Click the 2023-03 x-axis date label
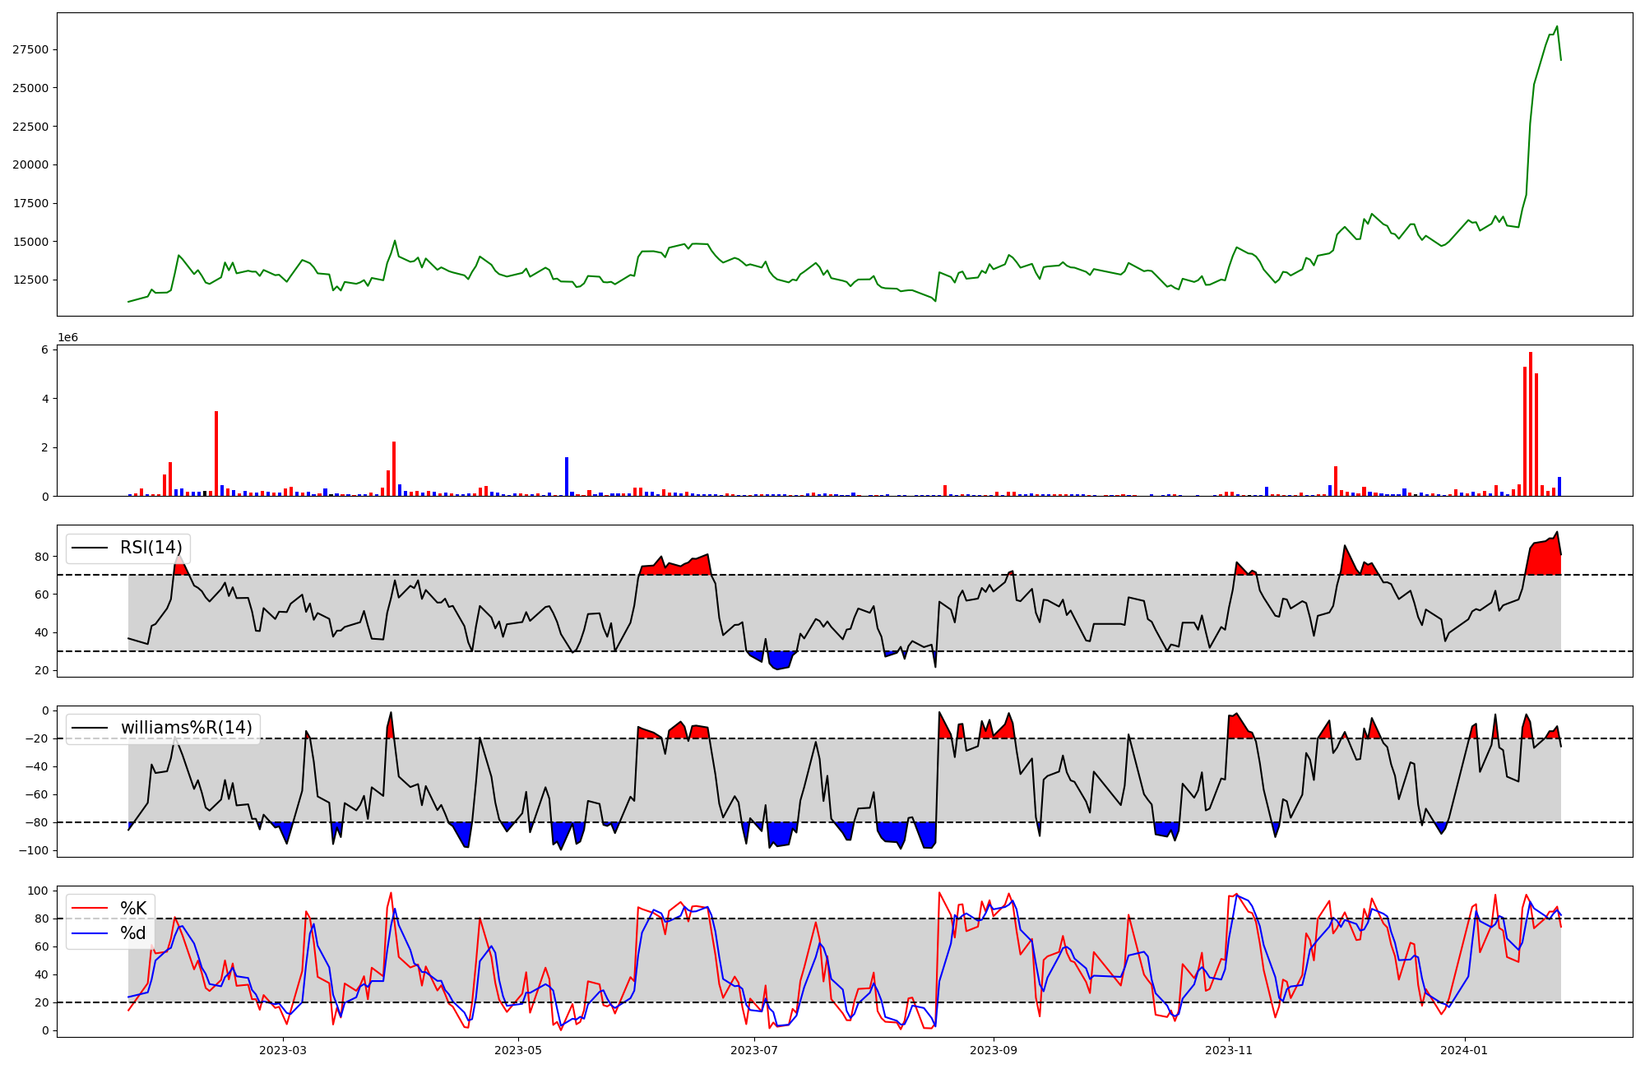The width and height of the screenshot is (1645, 1069). (282, 1050)
